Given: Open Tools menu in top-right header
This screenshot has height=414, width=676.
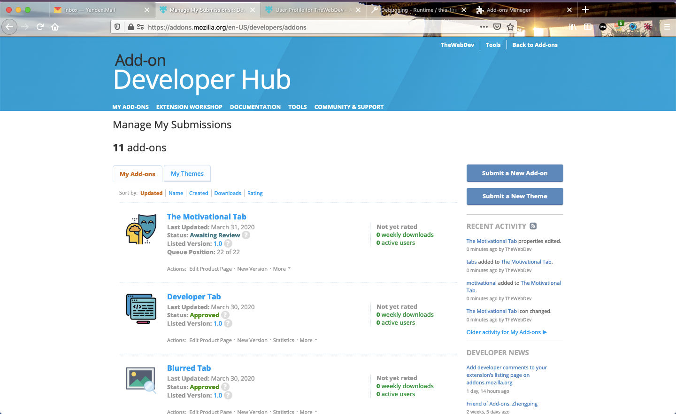Looking at the screenshot, I should tap(493, 45).
